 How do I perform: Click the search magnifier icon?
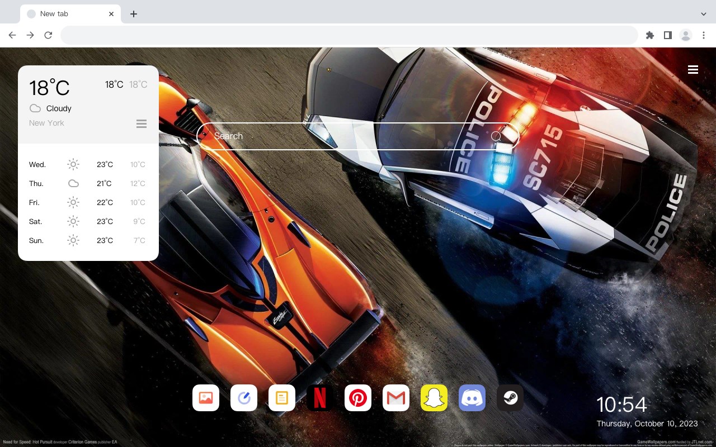click(x=496, y=136)
